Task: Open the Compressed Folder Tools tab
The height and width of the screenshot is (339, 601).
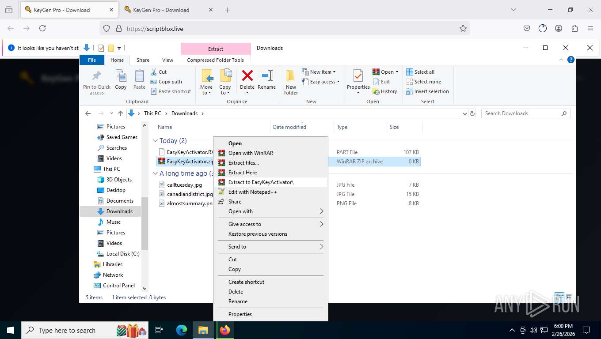Action: pyautogui.click(x=216, y=60)
